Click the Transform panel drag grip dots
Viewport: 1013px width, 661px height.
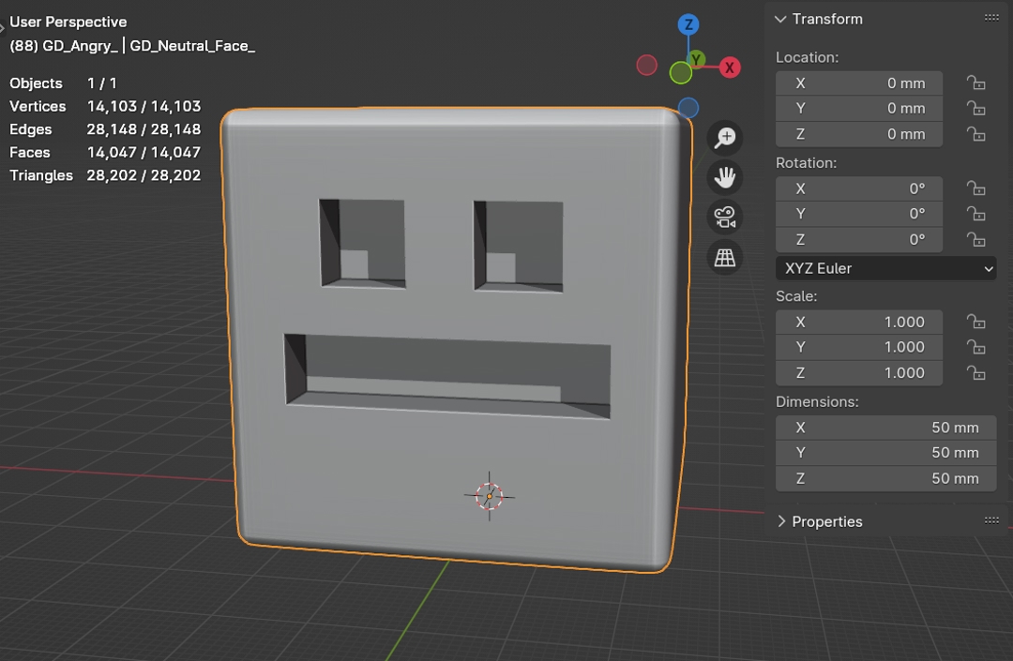(x=991, y=18)
